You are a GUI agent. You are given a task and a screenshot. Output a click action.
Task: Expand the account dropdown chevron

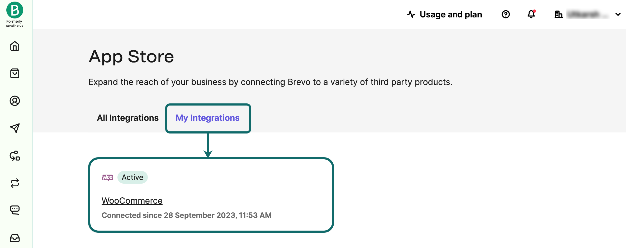click(x=618, y=15)
